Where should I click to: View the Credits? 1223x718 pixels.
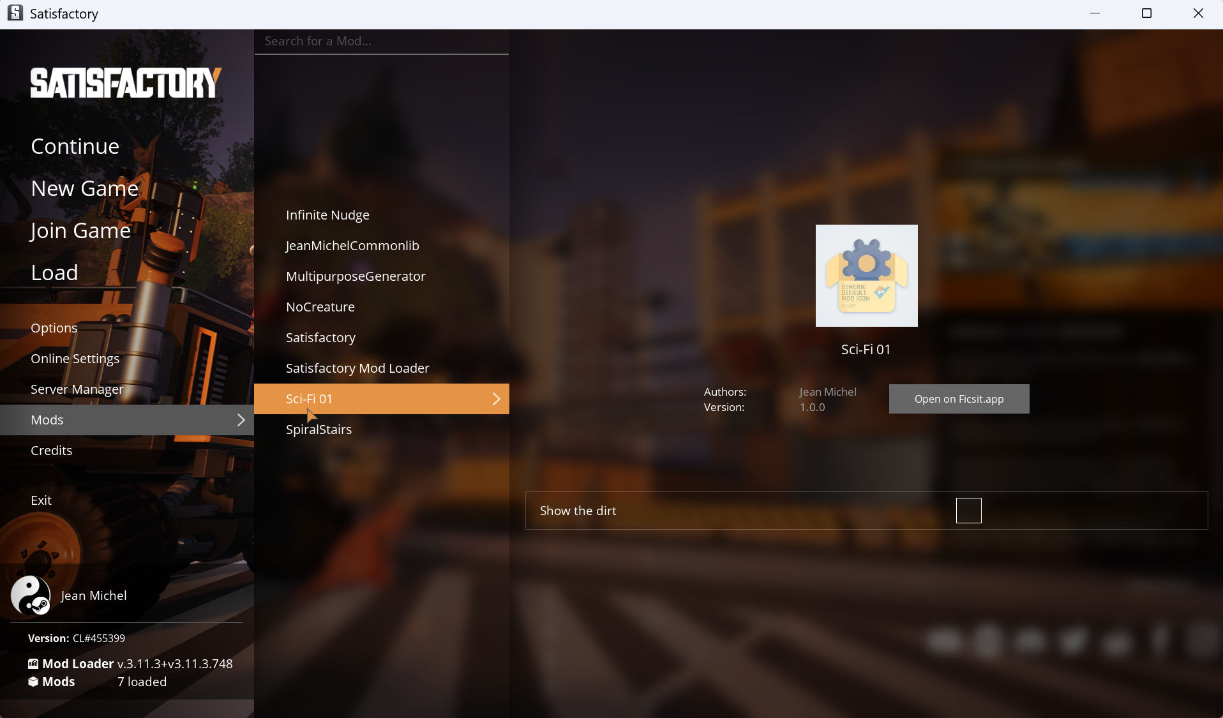pyautogui.click(x=52, y=451)
